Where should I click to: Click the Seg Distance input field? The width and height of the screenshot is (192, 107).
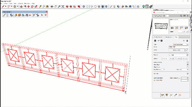[x=163, y=70]
